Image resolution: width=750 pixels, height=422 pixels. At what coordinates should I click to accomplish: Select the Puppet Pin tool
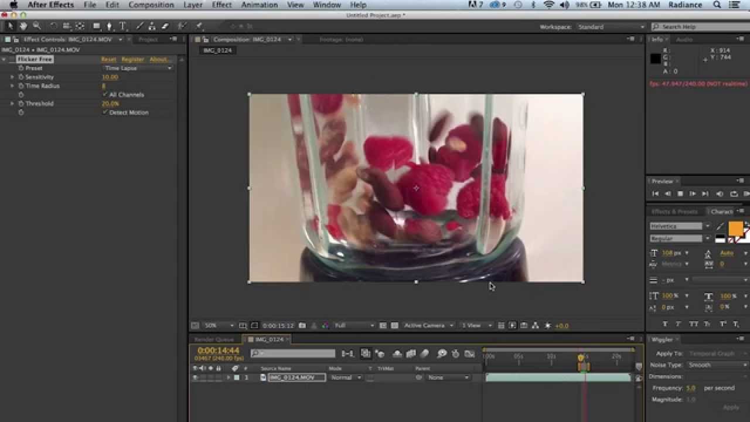coord(199,26)
